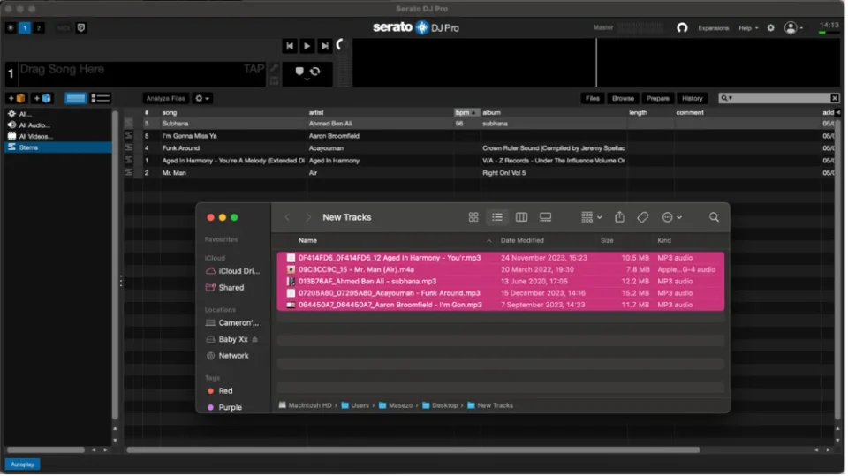Toggle the REC/display star icon at top left
This screenshot has width=848, height=476.
(11, 27)
